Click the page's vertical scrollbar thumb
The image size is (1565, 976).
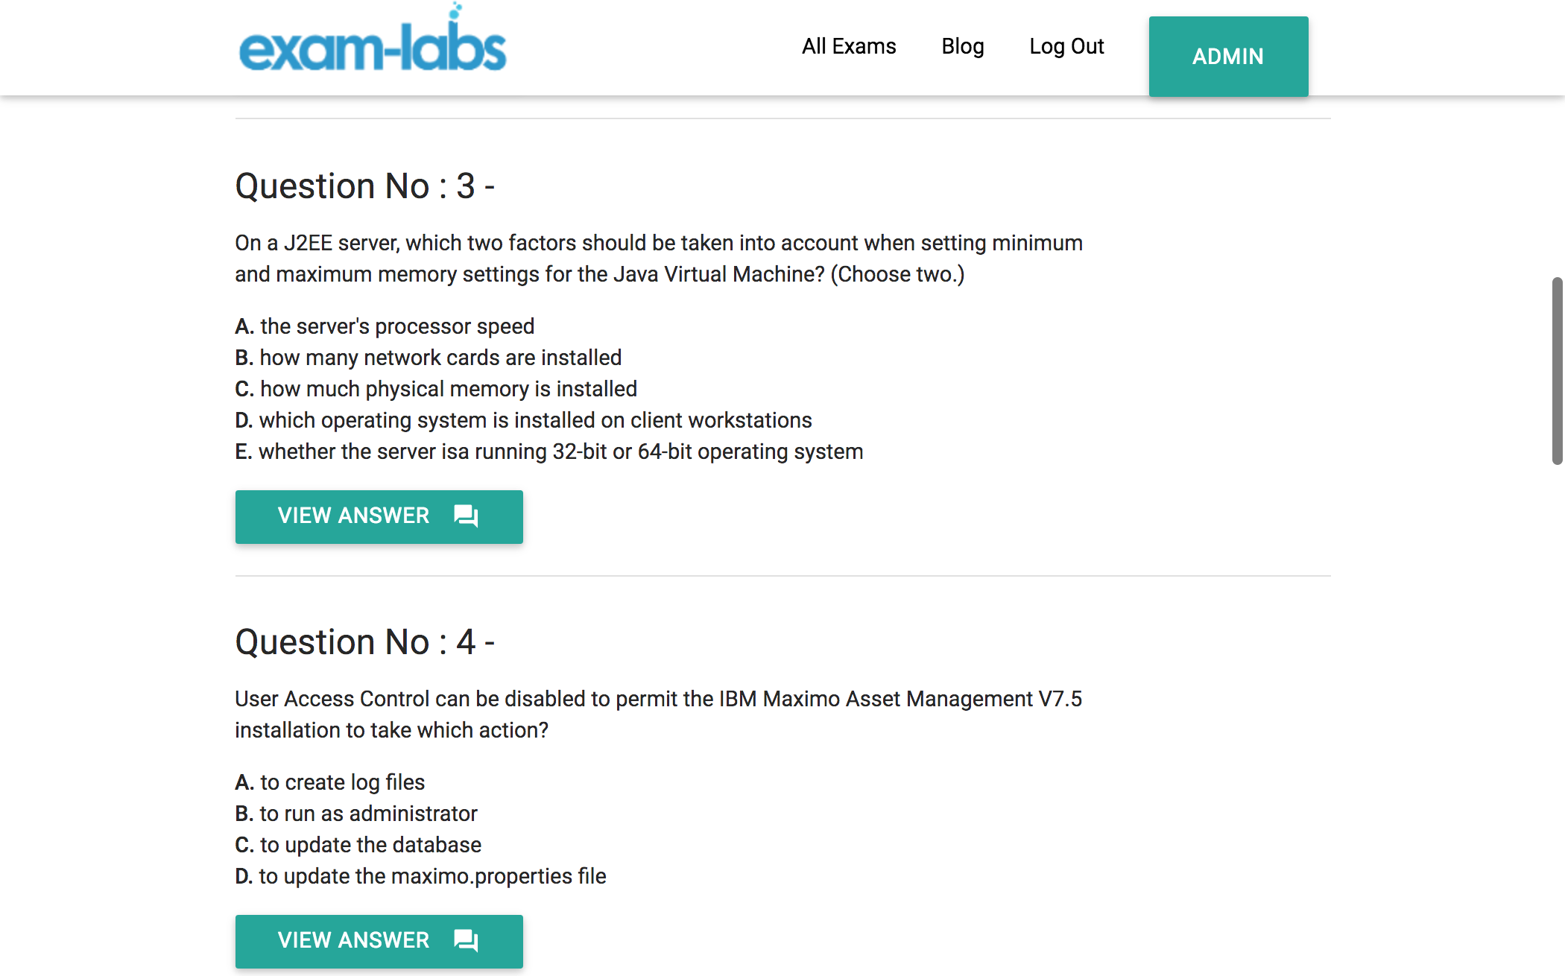pos(1557,371)
